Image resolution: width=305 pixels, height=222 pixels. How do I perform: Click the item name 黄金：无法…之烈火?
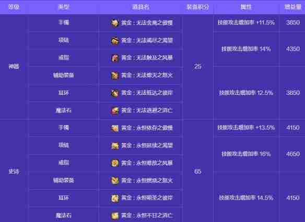pos(147,75)
